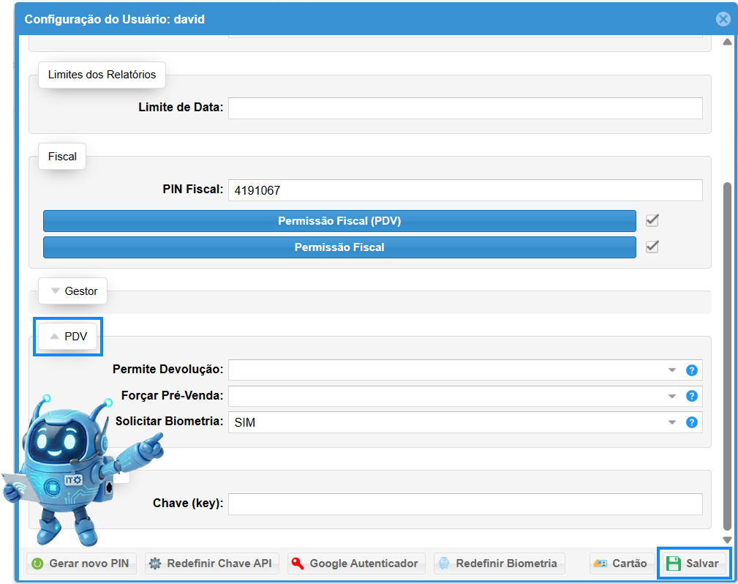This screenshot has height=584, width=738.
Task: Click the PIN Fiscal input field
Action: (x=464, y=190)
